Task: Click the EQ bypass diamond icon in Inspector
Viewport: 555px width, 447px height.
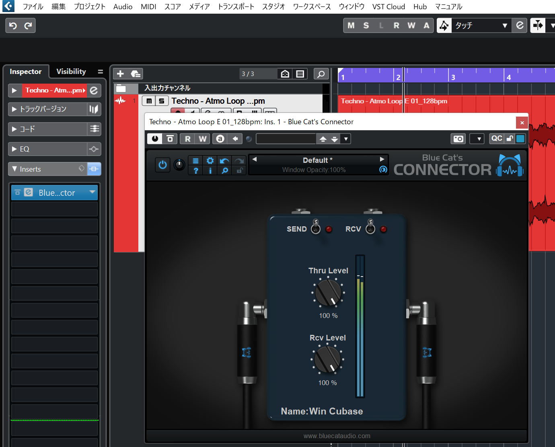Action: 94,149
